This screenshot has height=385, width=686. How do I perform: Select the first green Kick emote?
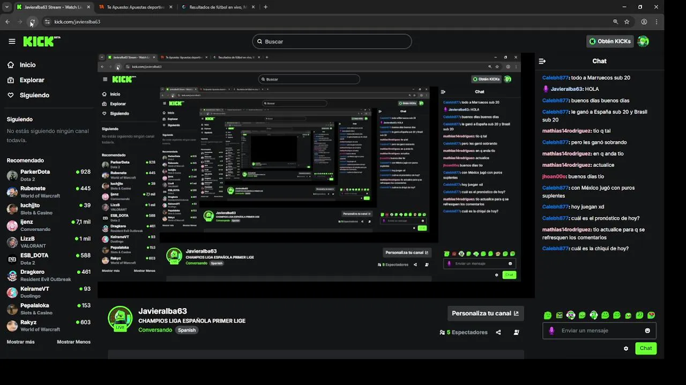click(x=547, y=315)
